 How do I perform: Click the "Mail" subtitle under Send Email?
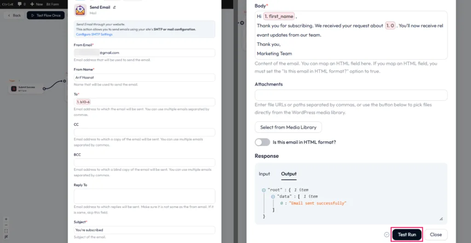click(x=93, y=13)
